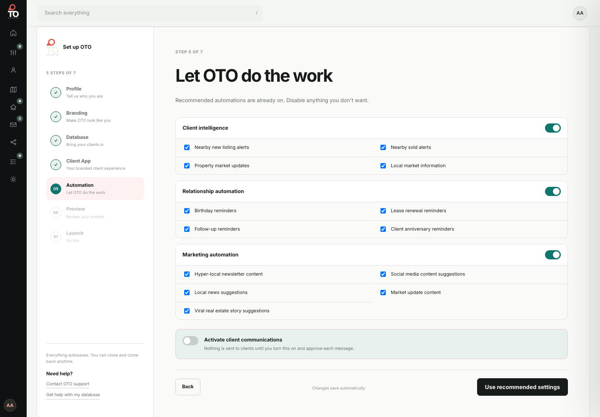Image resolution: width=600 pixels, height=417 pixels.
Task: Uncheck Local market information
Action: [383, 166]
